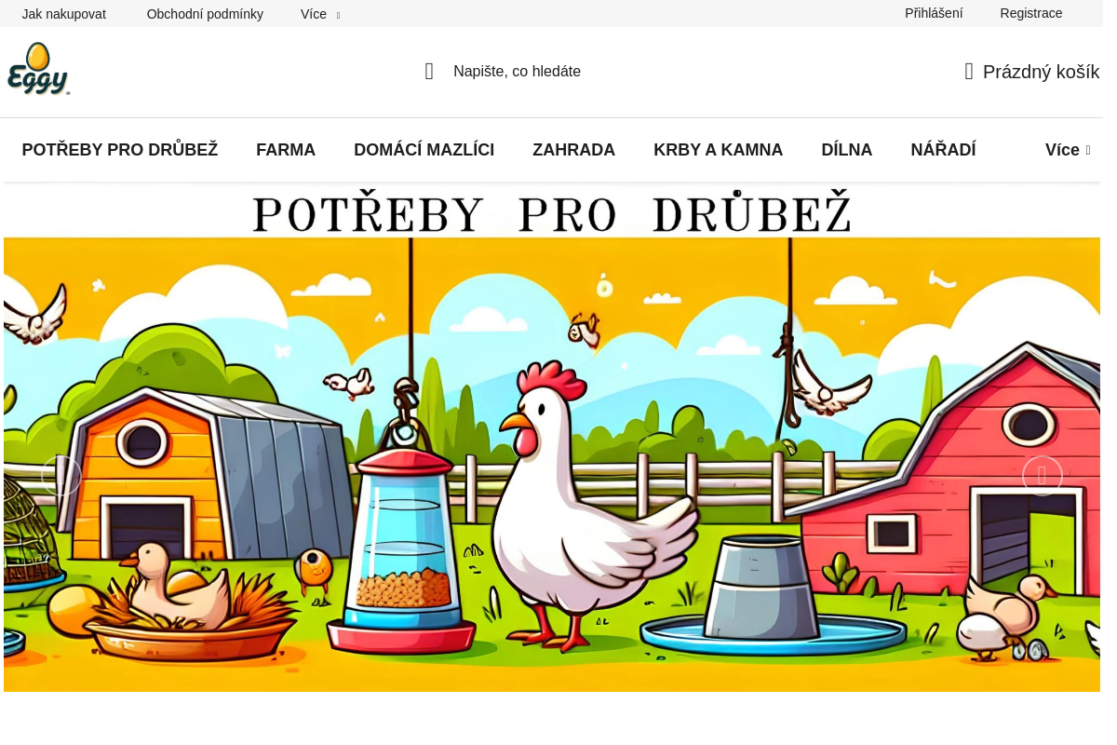This screenshot has width=1117, height=745.
Task: Open Potřeby pro drůbež category
Action: 120,150
